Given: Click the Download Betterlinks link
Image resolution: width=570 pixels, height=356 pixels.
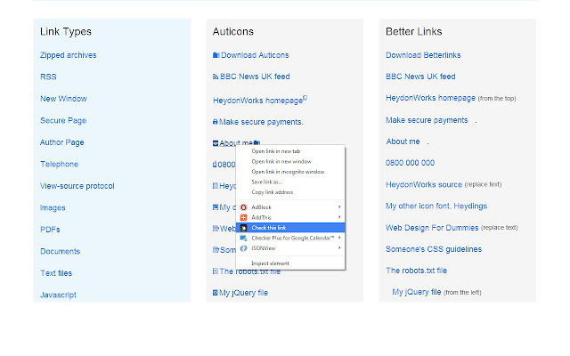Looking at the screenshot, I should (x=423, y=55).
